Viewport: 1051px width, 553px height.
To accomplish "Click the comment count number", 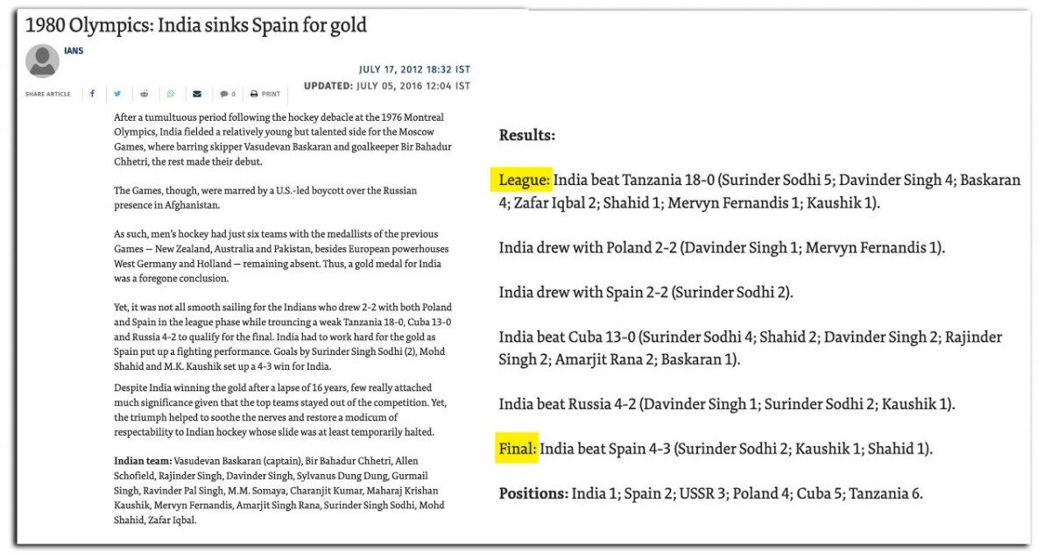I will tap(233, 95).
